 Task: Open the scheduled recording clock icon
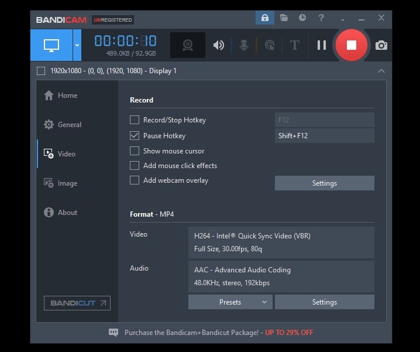[302, 18]
